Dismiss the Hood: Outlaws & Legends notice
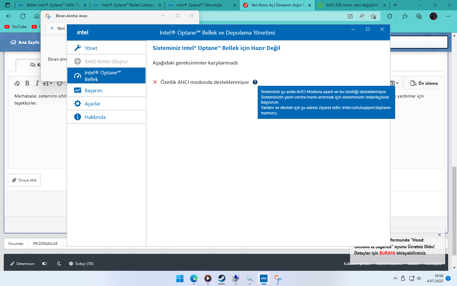Screen dimensions: 457x286 tap(440, 235)
